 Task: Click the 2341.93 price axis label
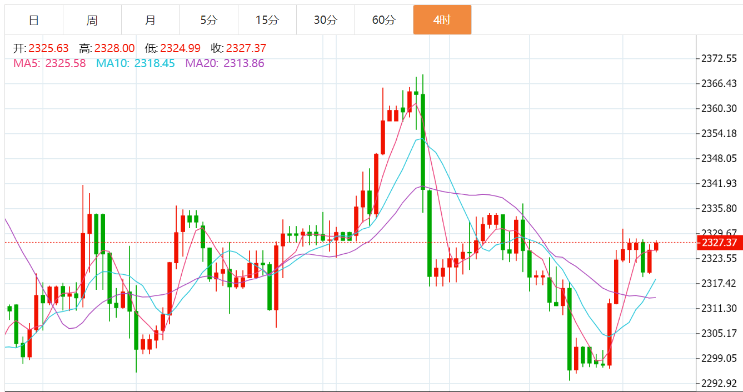coord(719,183)
